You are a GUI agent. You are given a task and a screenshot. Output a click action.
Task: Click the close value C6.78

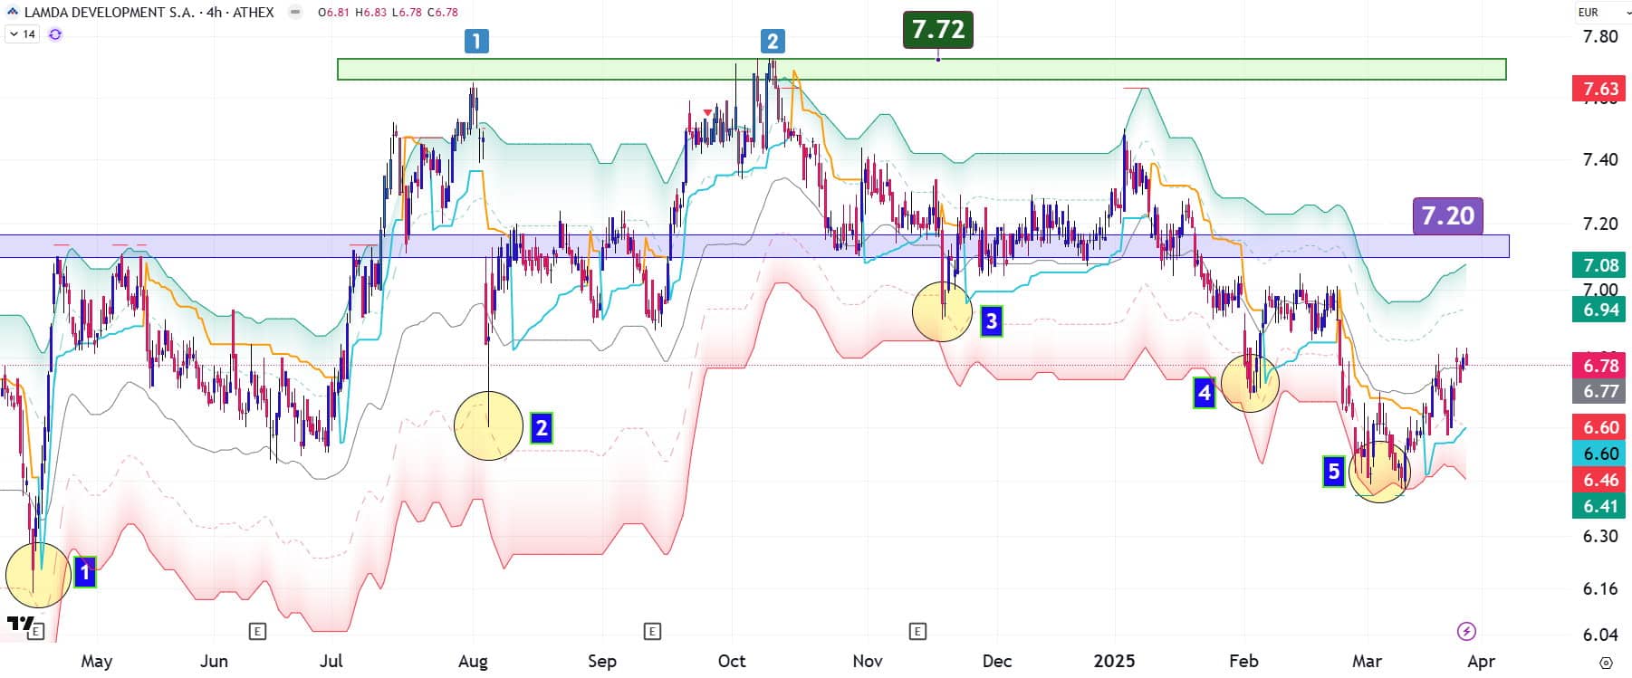[442, 13]
